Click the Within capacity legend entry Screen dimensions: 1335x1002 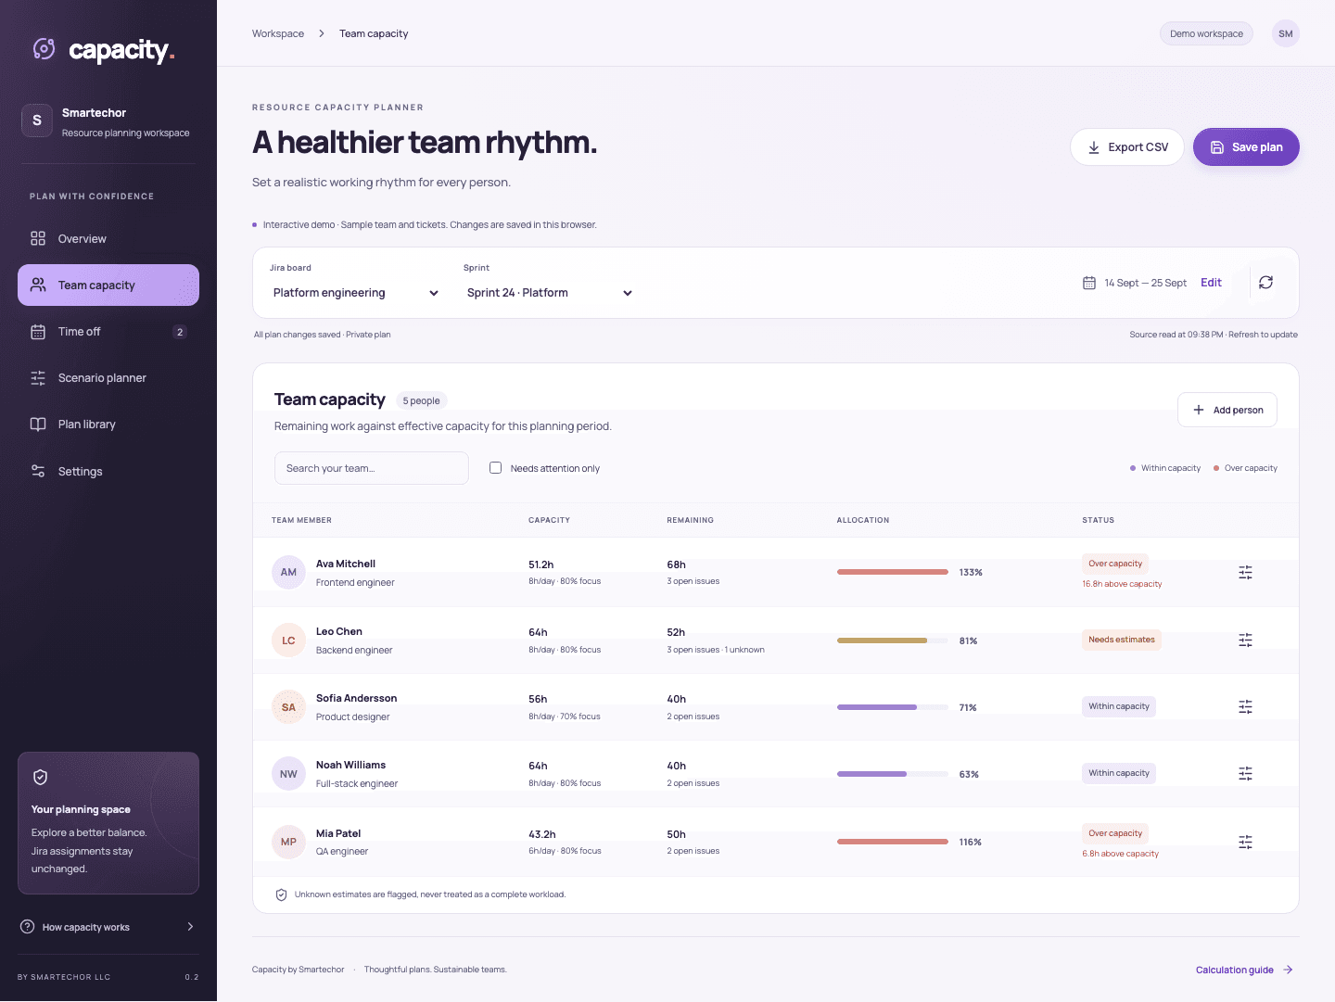tap(1165, 468)
